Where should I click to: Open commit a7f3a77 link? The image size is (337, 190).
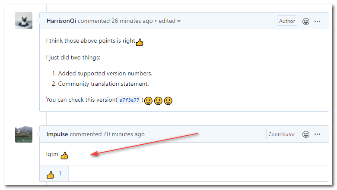[x=130, y=100]
